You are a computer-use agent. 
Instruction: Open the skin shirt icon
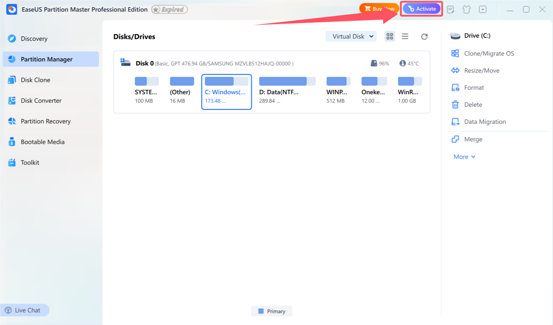[466, 9]
